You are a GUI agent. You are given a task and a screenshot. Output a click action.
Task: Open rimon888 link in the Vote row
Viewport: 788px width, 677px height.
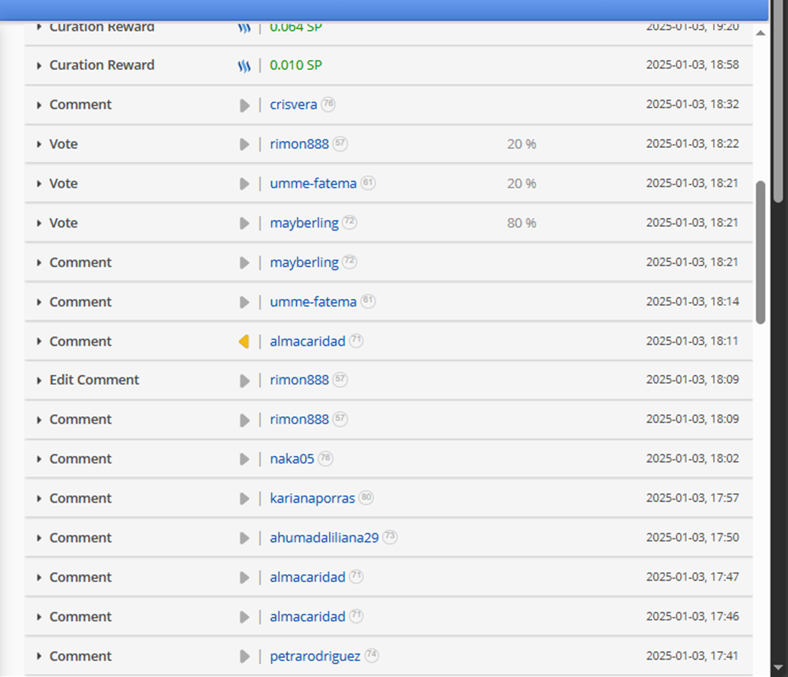pos(300,144)
